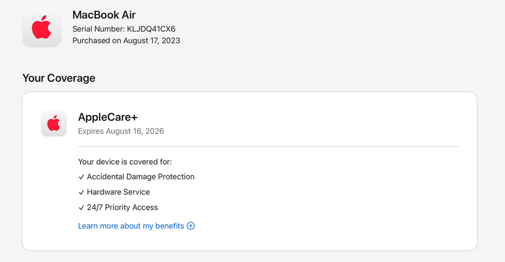Image resolution: width=505 pixels, height=262 pixels.
Task: Click the Your Coverage heading
Action: pos(59,78)
